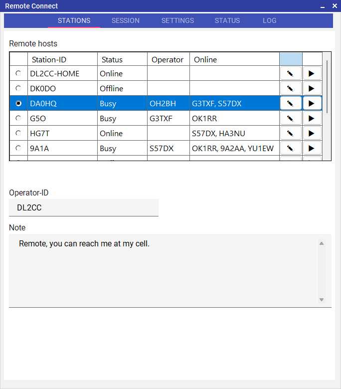Focus the Operator-ID field with DL2CC
Viewport: 341px width, 389px height.
pos(84,207)
